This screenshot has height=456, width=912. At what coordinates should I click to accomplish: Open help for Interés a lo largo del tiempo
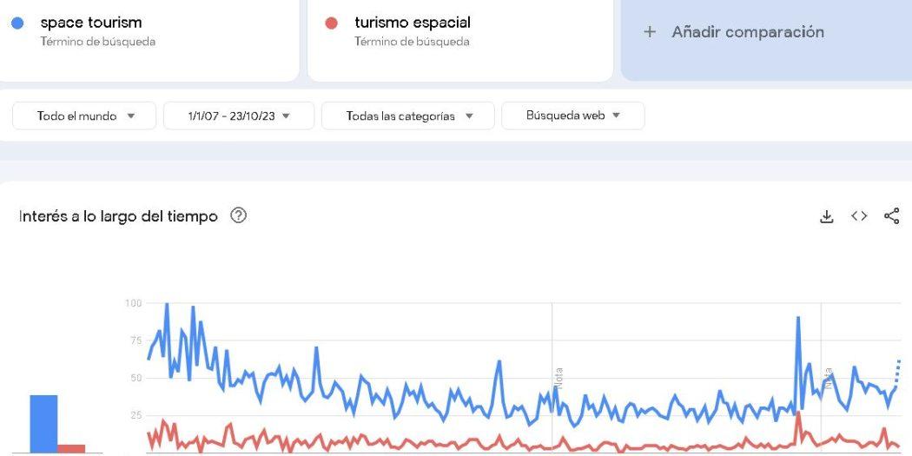[239, 215]
